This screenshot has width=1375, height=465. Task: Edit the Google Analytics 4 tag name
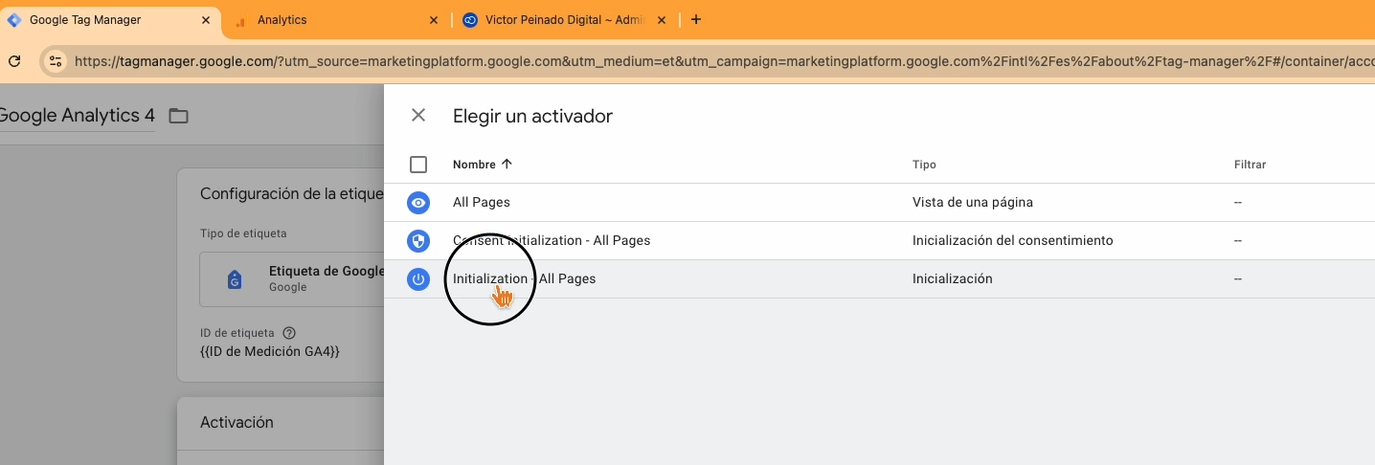(x=77, y=116)
